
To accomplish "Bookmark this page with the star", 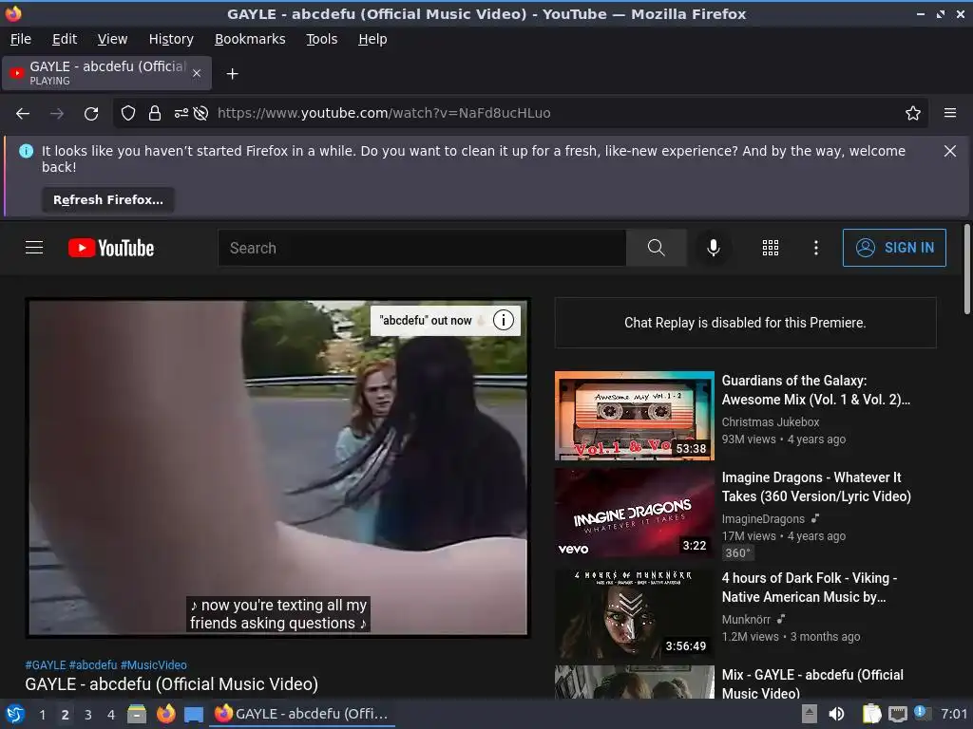I will tap(913, 113).
